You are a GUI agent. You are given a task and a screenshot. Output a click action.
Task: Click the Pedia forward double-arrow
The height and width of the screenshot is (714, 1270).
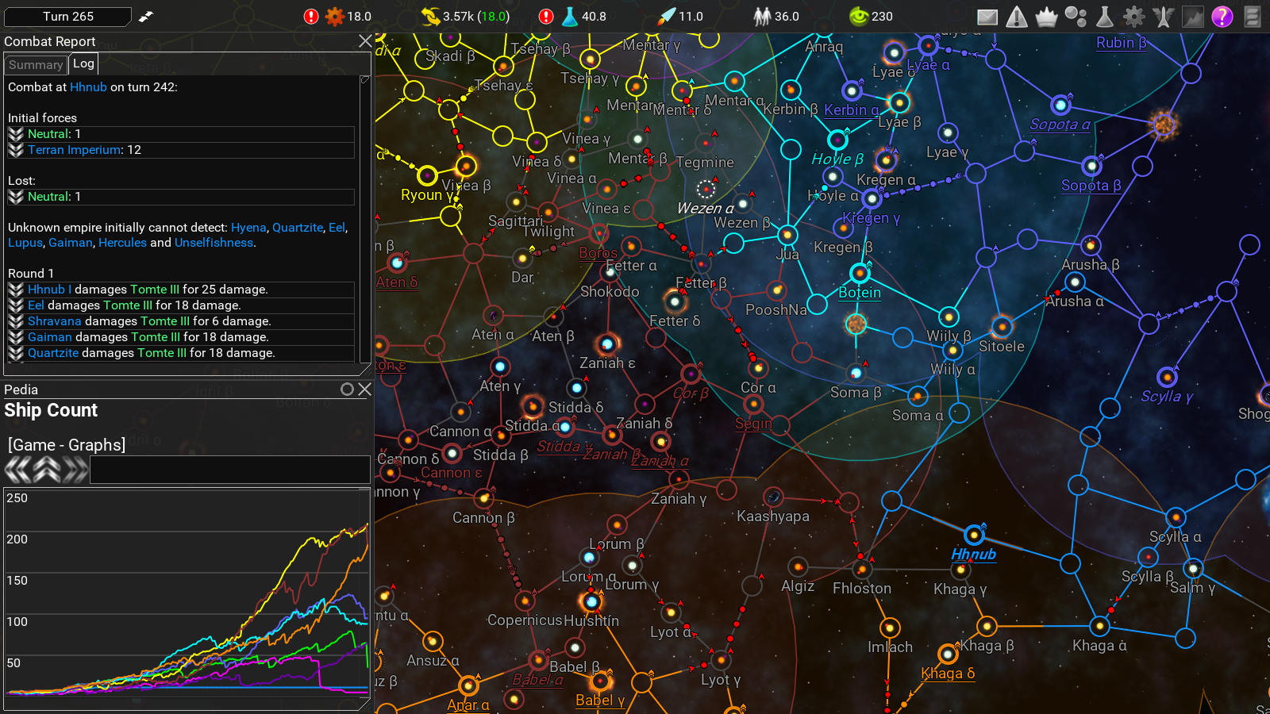coord(75,470)
